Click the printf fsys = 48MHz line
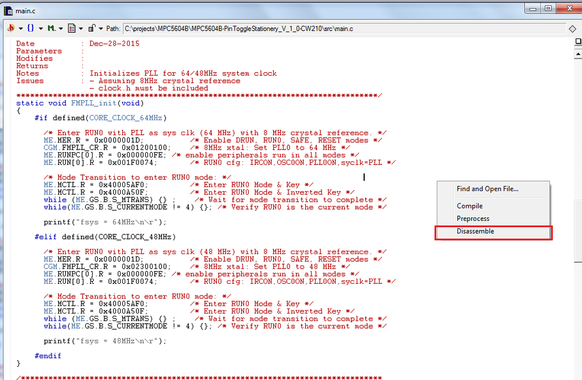Screen dimensions: 582x380 [105, 340]
